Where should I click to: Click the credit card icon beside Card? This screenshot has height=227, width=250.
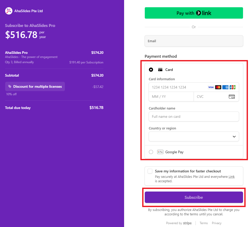tap(160, 70)
